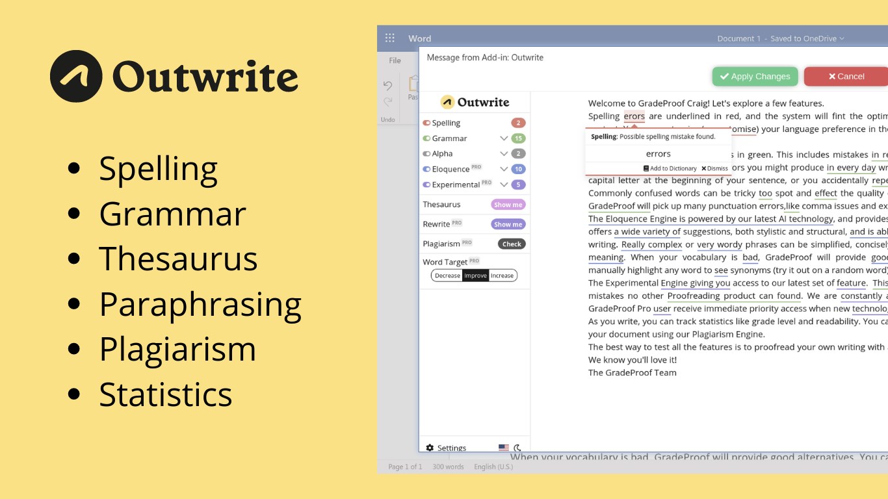Click the underlined word 'meaning'
Screen dimensions: 888x499
coord(606,257)
